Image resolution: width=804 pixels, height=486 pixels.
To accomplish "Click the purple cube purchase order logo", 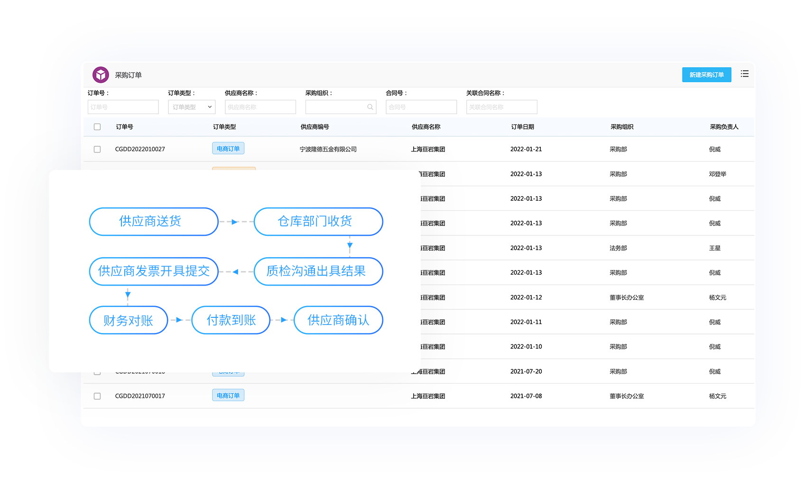I will [101, 75].
